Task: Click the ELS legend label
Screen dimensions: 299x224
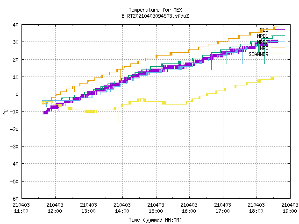Action: coord(264,30)
